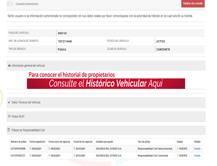Click the Consulta Automotores plate icon

tap(10, 4)
